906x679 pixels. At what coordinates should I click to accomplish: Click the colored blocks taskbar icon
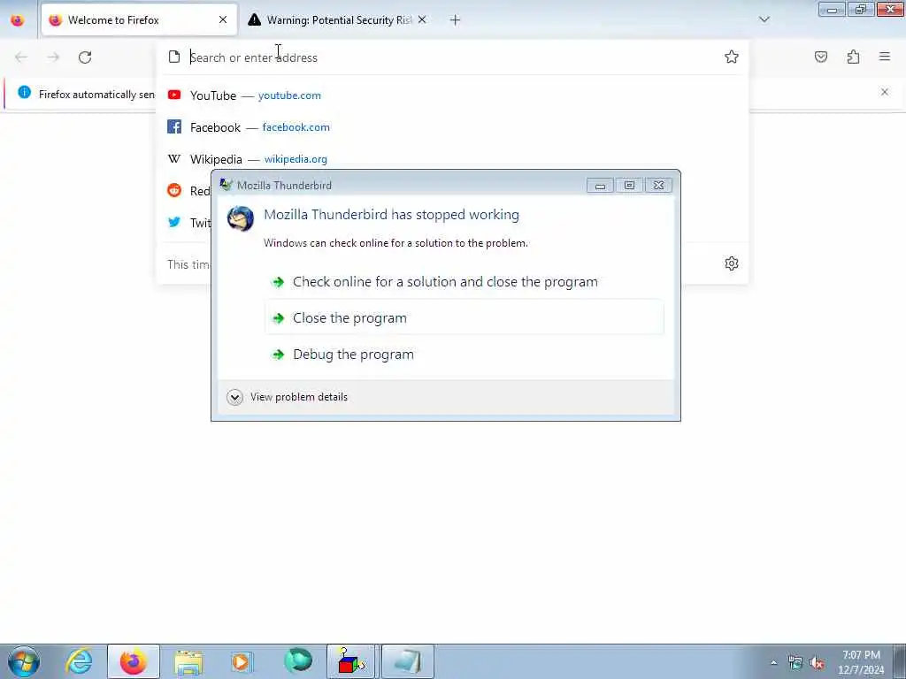[352, 661]
